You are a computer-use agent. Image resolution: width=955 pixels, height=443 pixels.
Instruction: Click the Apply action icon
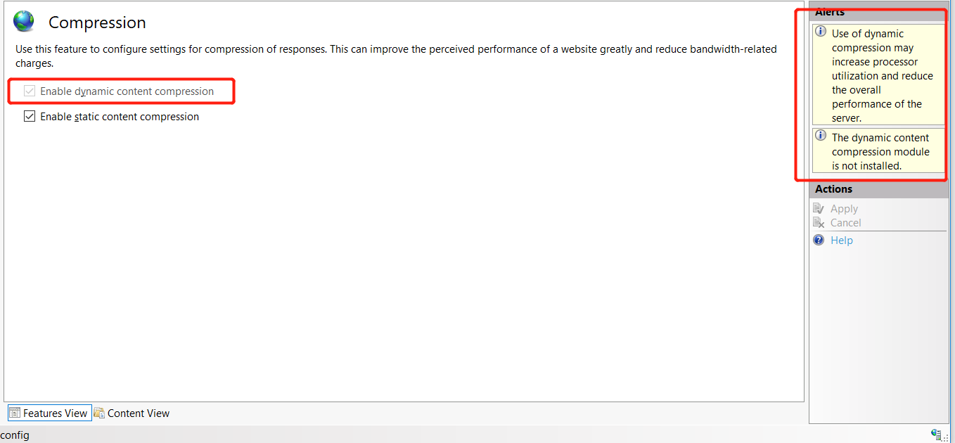pyautogui.click(x=819, y=208)
